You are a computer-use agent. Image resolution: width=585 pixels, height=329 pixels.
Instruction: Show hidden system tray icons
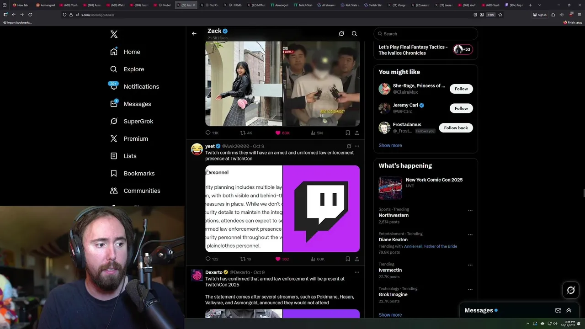coord(528,324)
